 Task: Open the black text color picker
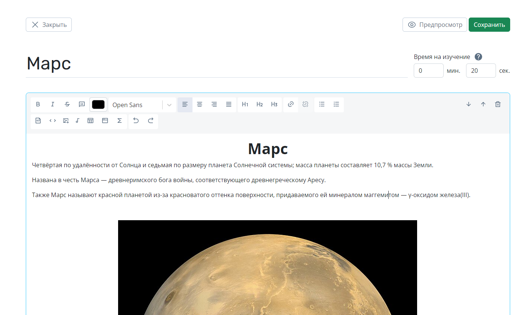(98, 105)
